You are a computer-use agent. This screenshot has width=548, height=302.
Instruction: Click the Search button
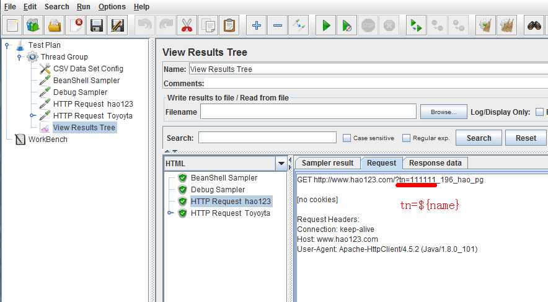(x=479, y=138)
